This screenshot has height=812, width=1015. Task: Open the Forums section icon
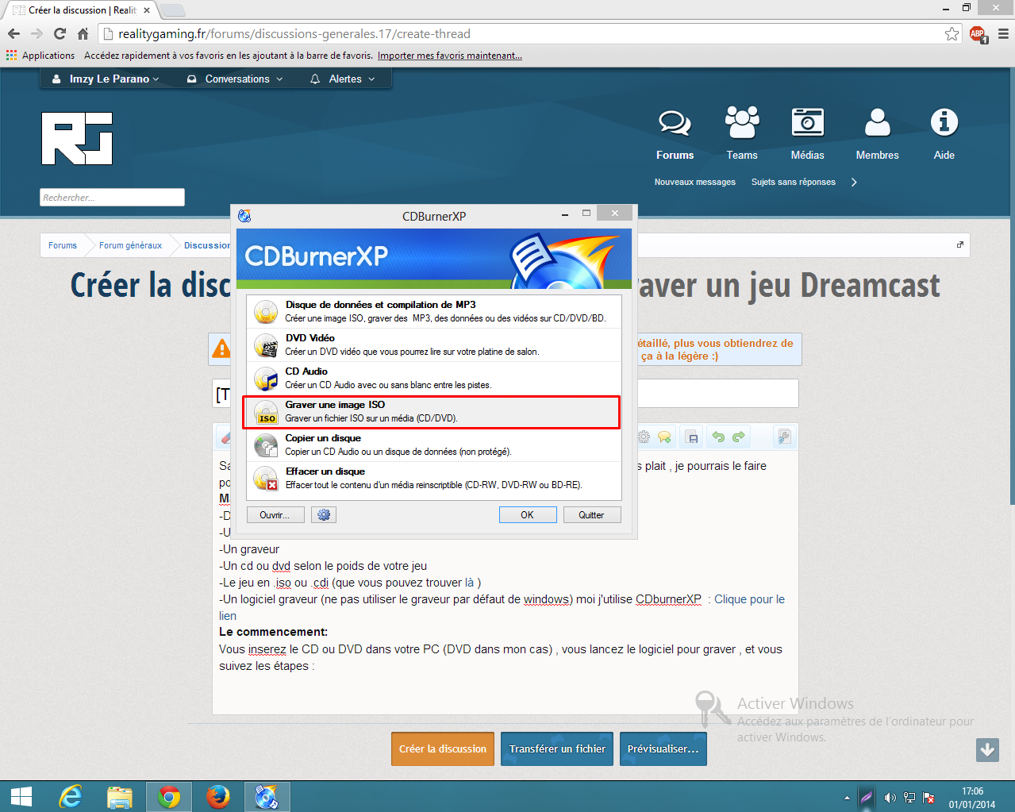pos(675,133)
